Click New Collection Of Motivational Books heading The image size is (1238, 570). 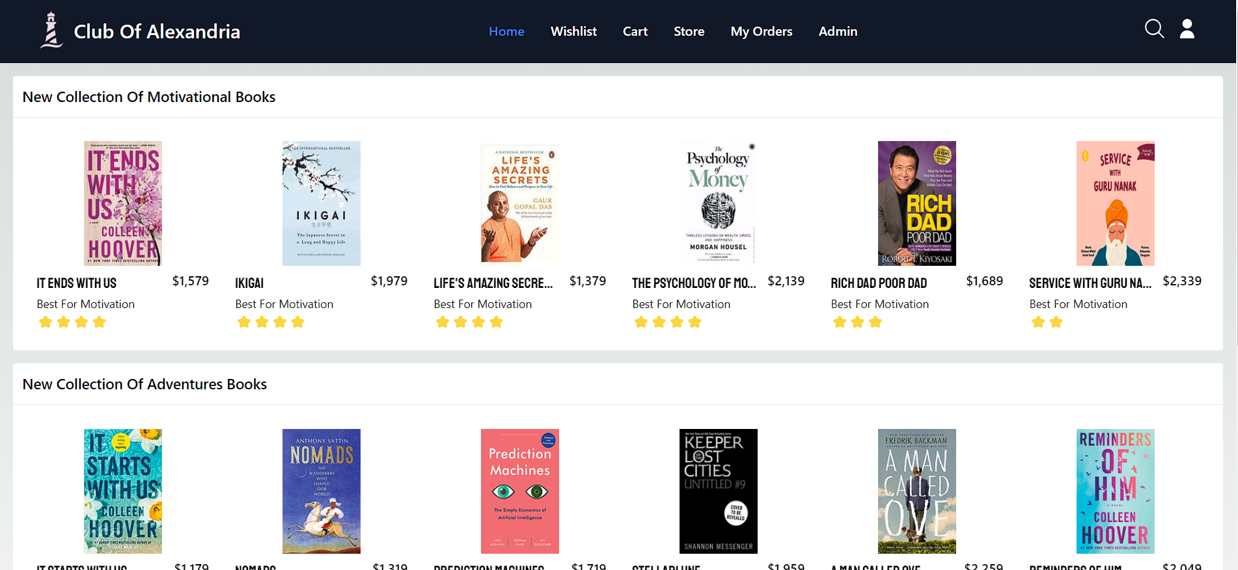tap(149, 97)
